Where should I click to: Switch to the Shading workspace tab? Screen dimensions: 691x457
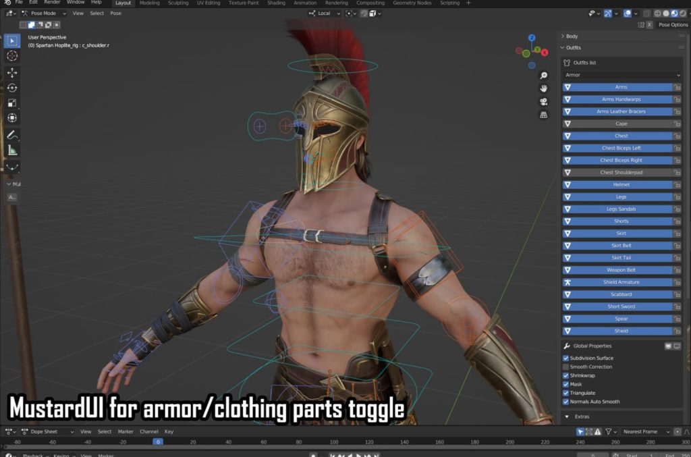click(x=276, y=3)
